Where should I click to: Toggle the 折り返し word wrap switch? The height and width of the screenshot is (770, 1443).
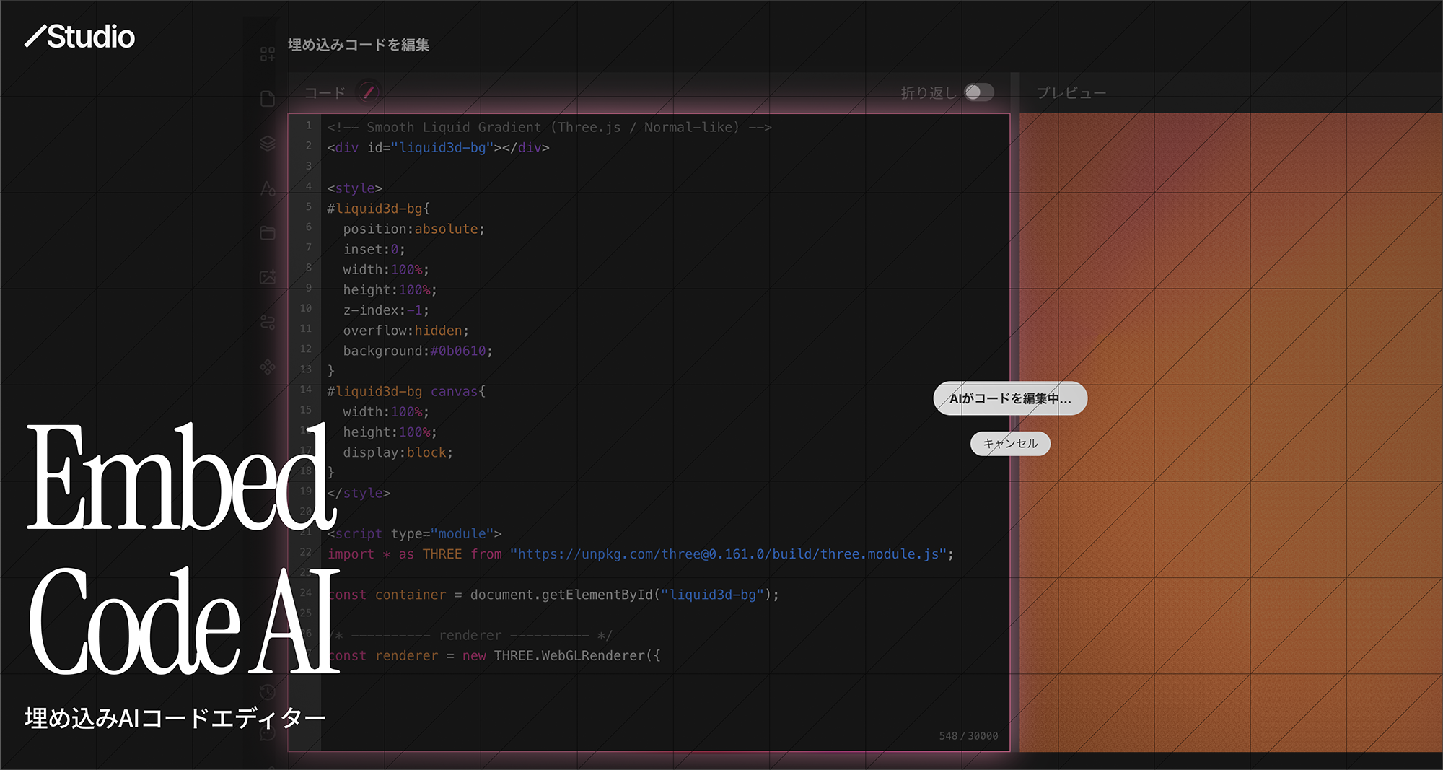pos(979,92)
